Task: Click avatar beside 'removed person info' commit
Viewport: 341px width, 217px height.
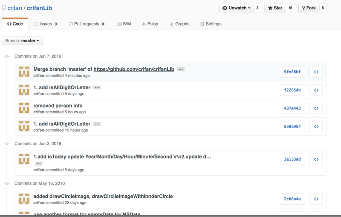Action: (24, 108)
